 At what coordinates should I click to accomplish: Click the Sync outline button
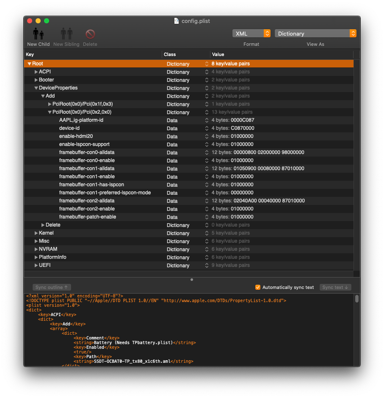pyautogui.click(x=51, y=287)
